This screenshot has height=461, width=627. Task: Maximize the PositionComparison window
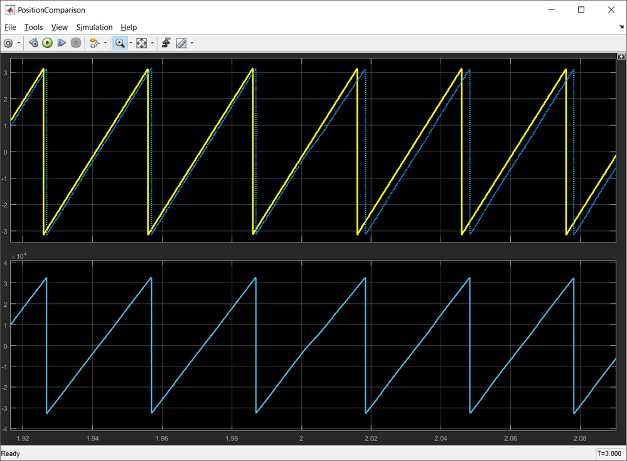pos(581,9)
